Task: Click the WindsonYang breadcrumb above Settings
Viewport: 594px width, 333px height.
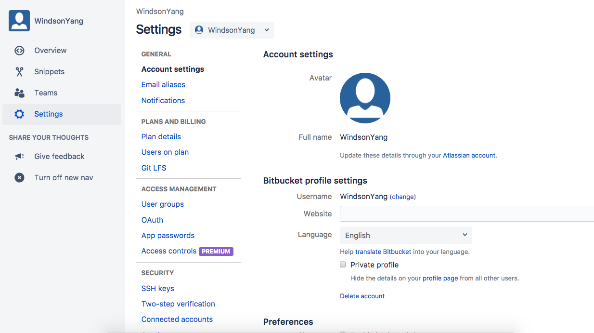Action: tap(160, 12)
